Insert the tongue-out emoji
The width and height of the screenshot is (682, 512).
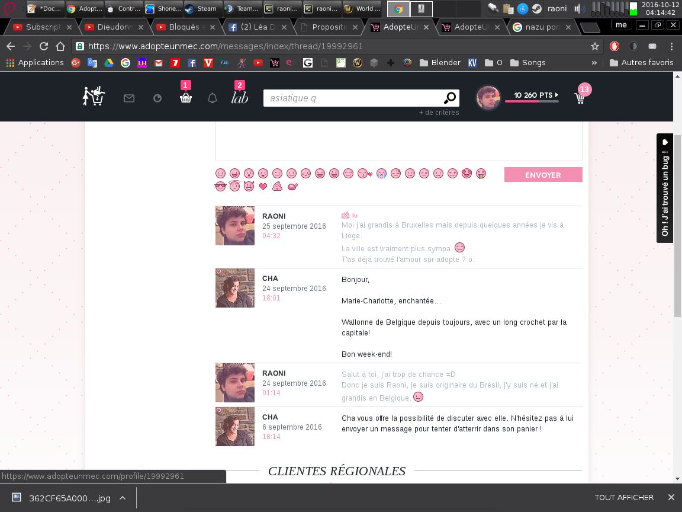click(x=263, y=173)
